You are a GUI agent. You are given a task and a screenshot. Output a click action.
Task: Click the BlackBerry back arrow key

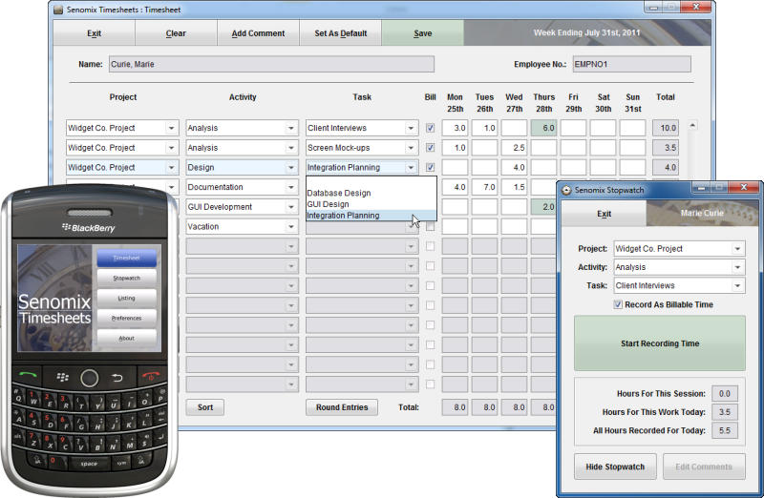click(x=117, y=377)
